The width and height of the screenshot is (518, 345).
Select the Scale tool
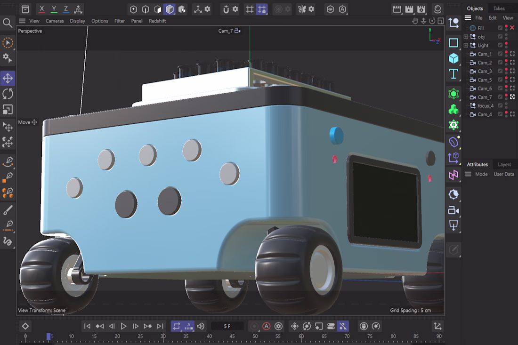pyautogui.click(x=8, y=109)
